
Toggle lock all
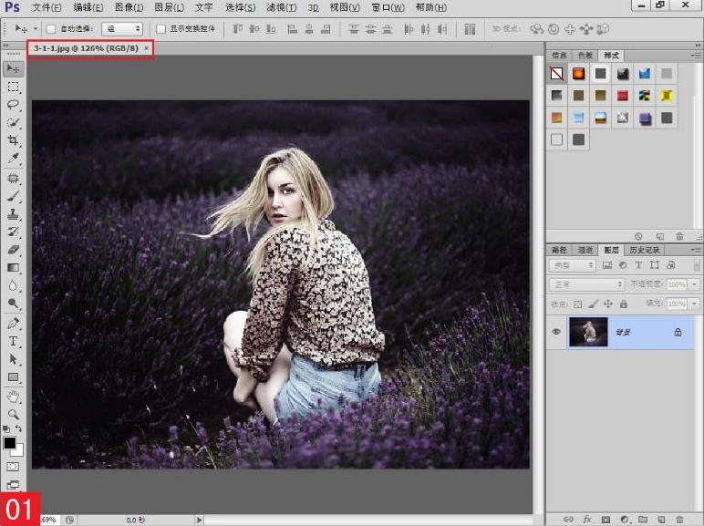click(624, 304)
